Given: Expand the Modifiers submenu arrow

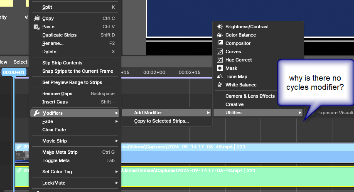Looking at the screenshot, I should point(116,113).
